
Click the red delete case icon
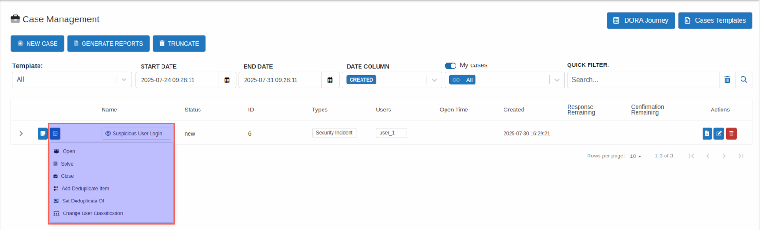pyautogui.click(x=731, y=134)
